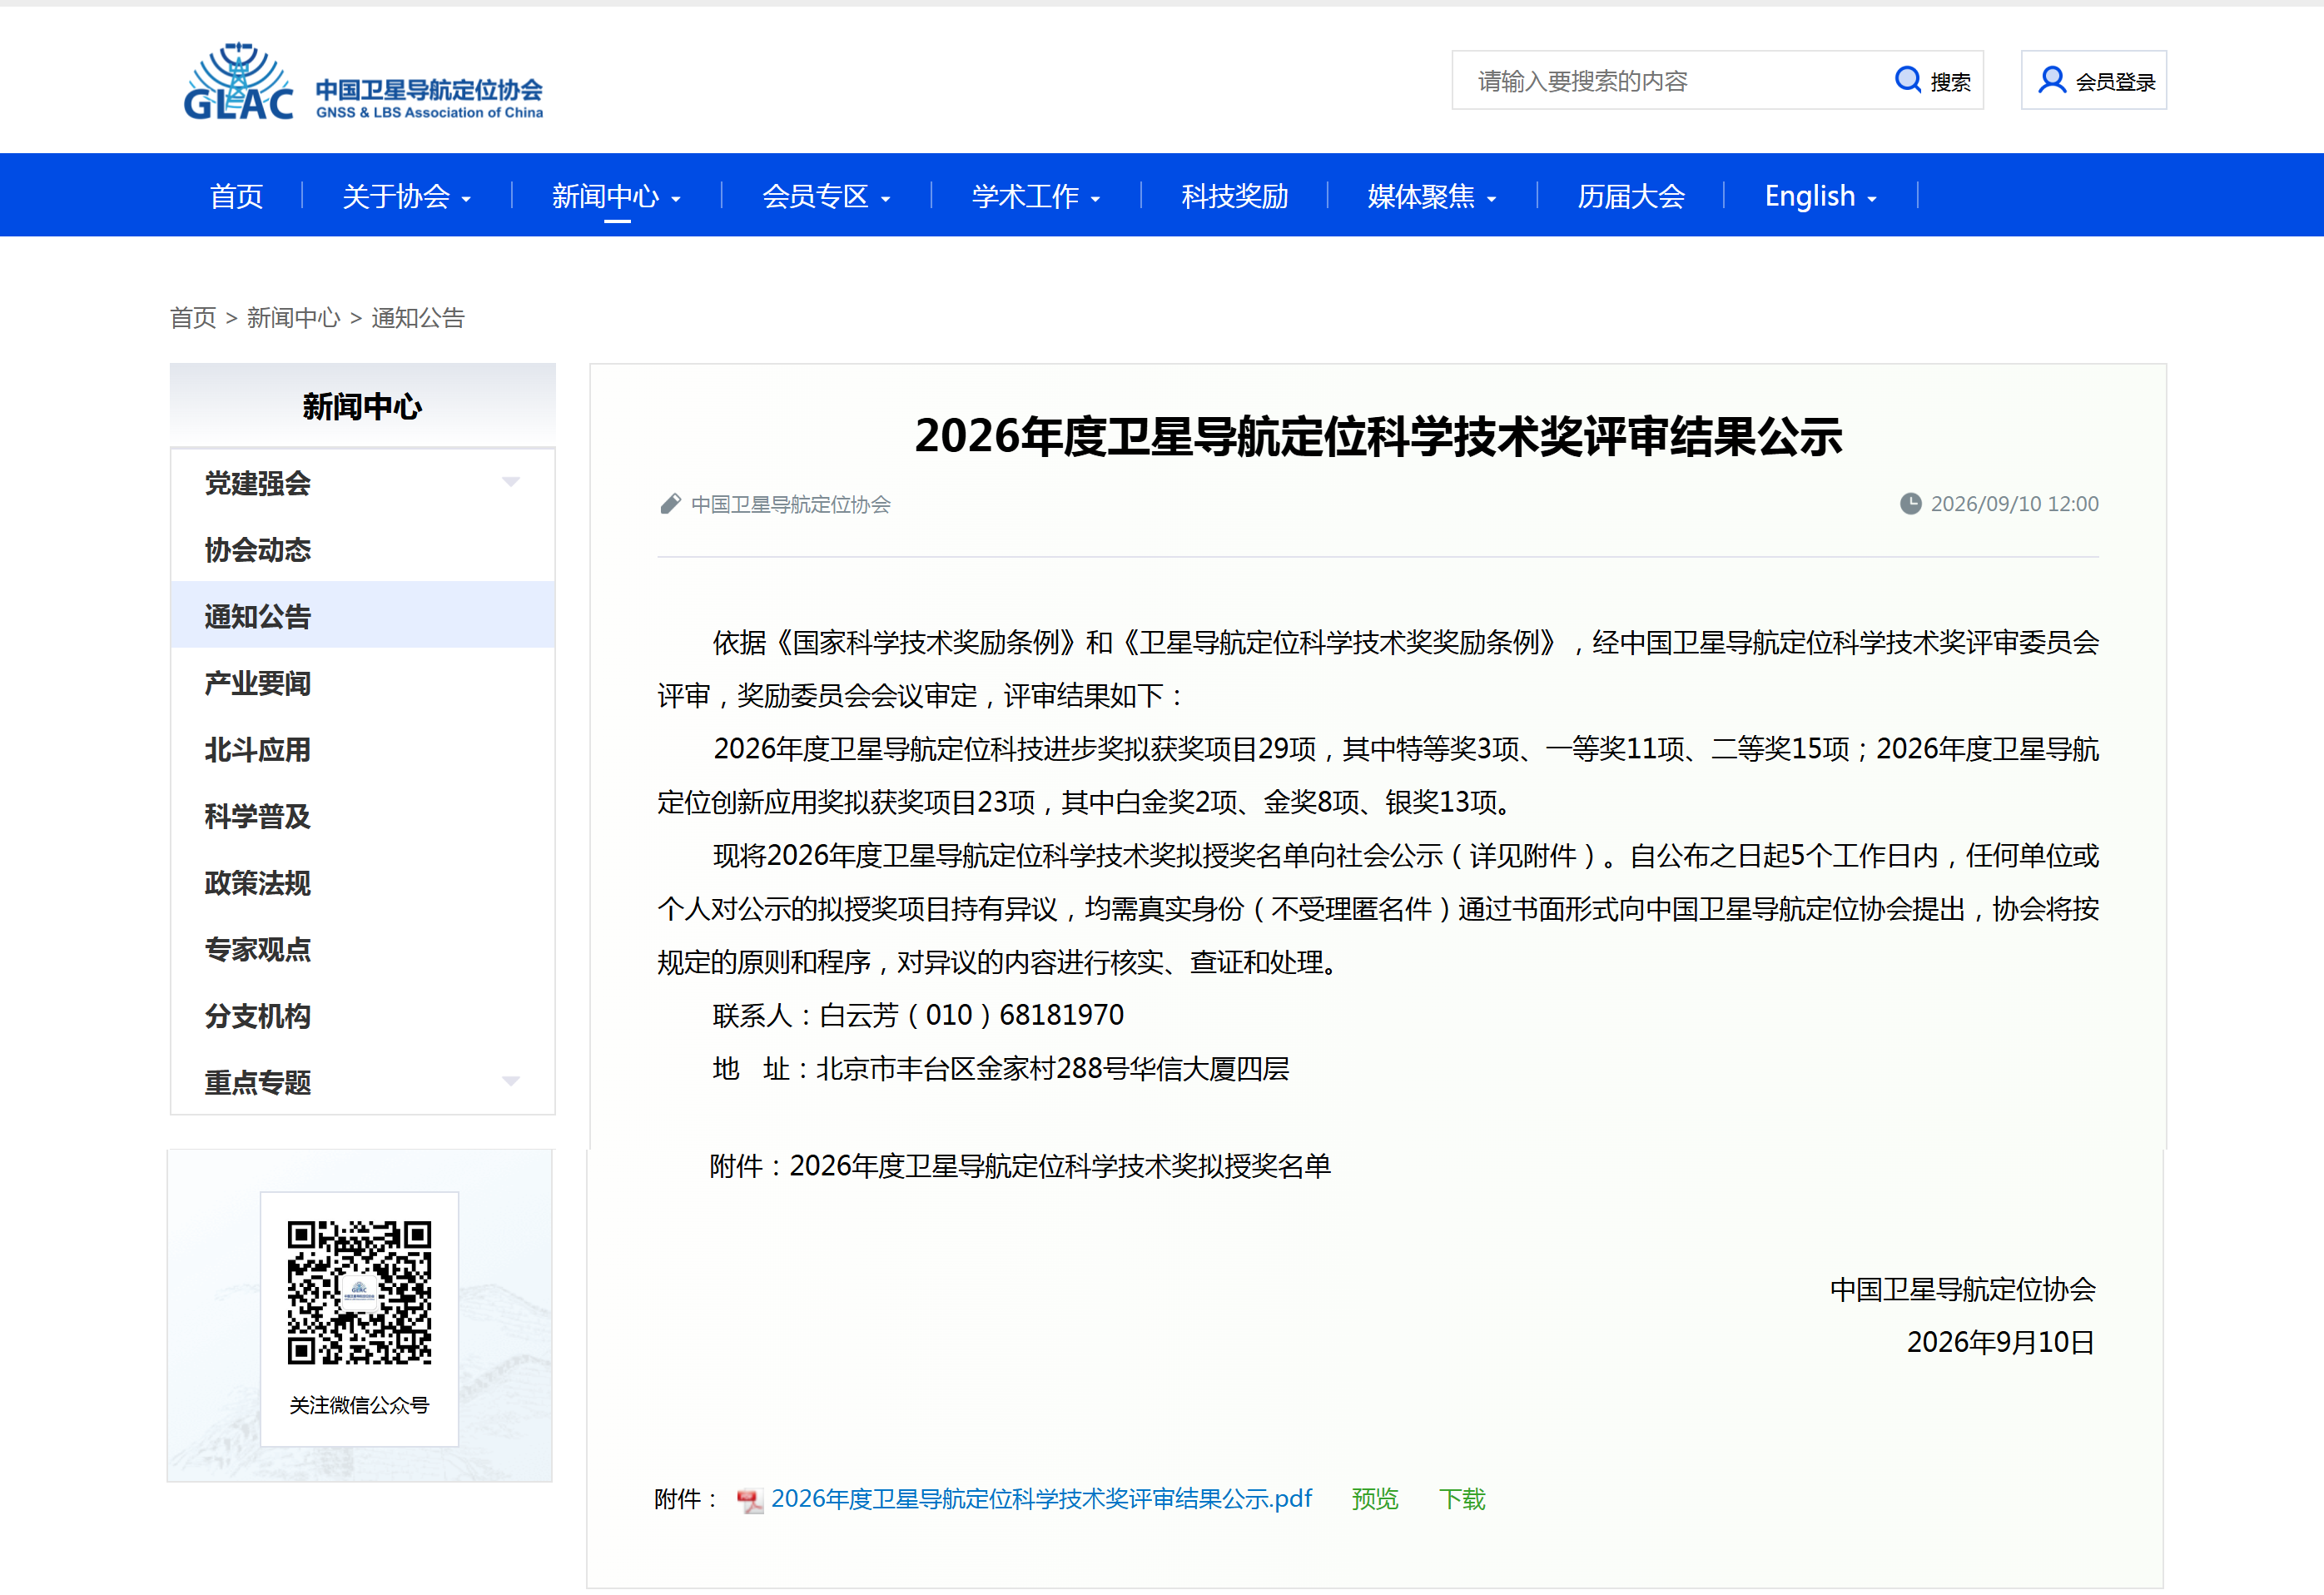Expand the English language dropdown

1820,196
